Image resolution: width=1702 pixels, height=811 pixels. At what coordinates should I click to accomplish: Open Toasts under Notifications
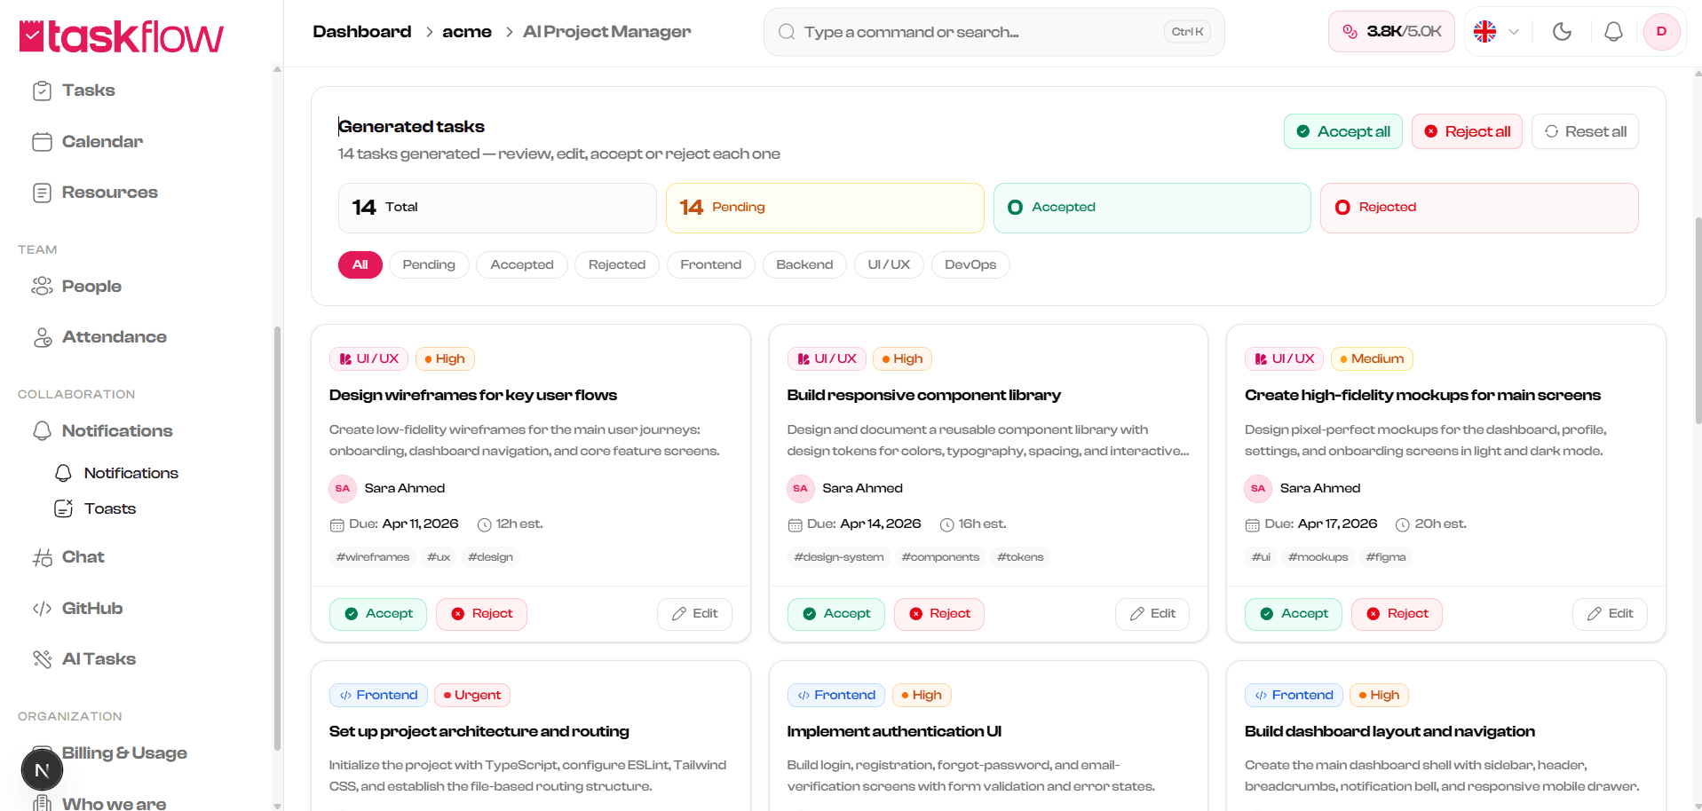95,508
